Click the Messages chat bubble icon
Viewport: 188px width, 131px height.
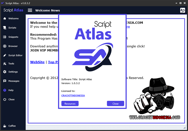click(5, 81)
